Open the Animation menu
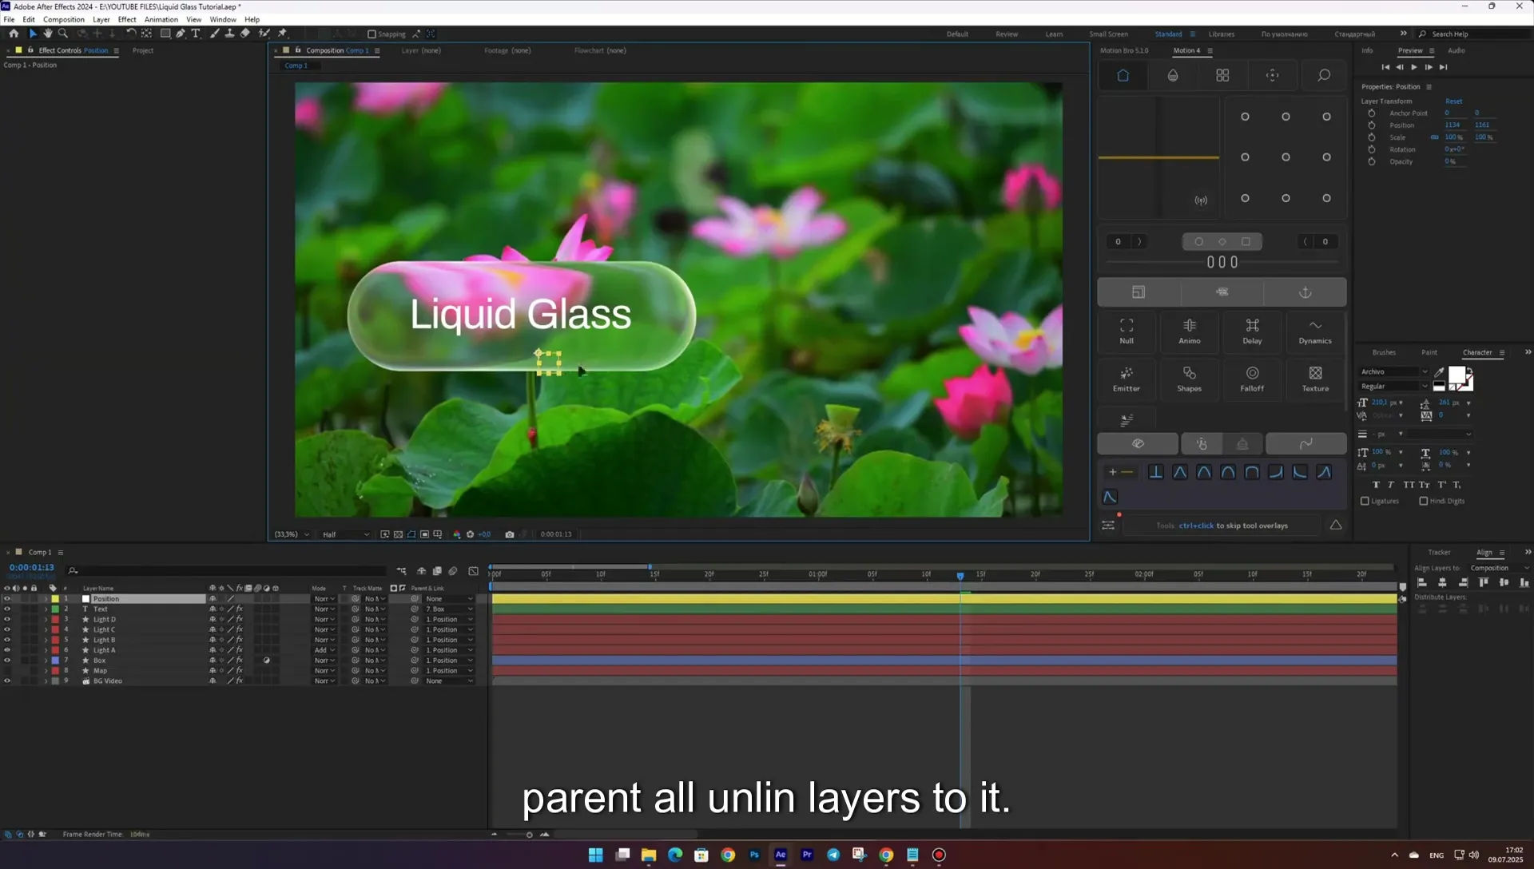This screenshot has width=1534, height=869. pyautogui.click(x=161, y=19)
